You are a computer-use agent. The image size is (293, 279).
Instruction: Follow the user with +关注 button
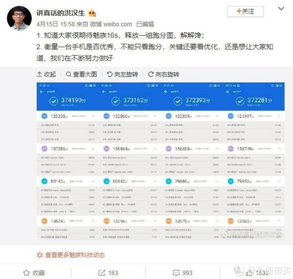(245, 11)
